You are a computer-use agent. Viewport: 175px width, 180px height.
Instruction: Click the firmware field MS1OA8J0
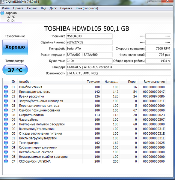[x=89, y=36]
